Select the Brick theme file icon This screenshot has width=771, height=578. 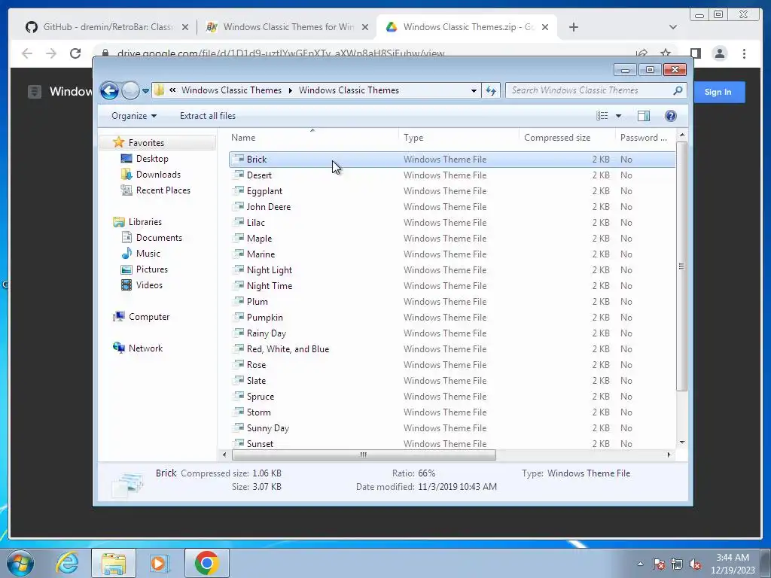[x=239, y=160]
